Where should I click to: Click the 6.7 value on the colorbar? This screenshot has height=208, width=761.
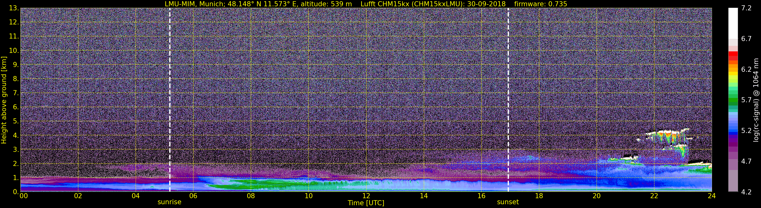click(746, 39)
